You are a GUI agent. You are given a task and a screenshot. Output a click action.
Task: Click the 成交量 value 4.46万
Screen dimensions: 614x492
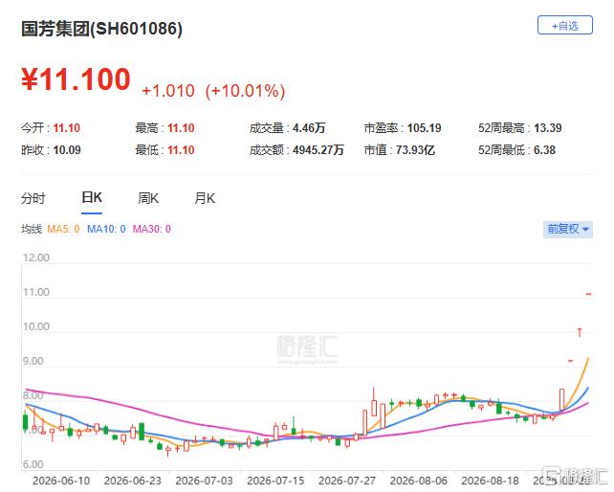point(309,128)
